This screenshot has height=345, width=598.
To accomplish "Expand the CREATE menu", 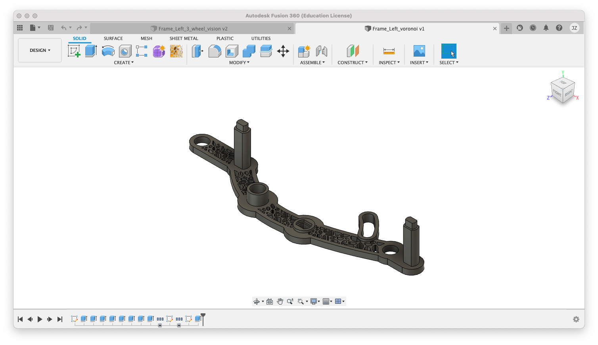I will [x=124, y=63].
